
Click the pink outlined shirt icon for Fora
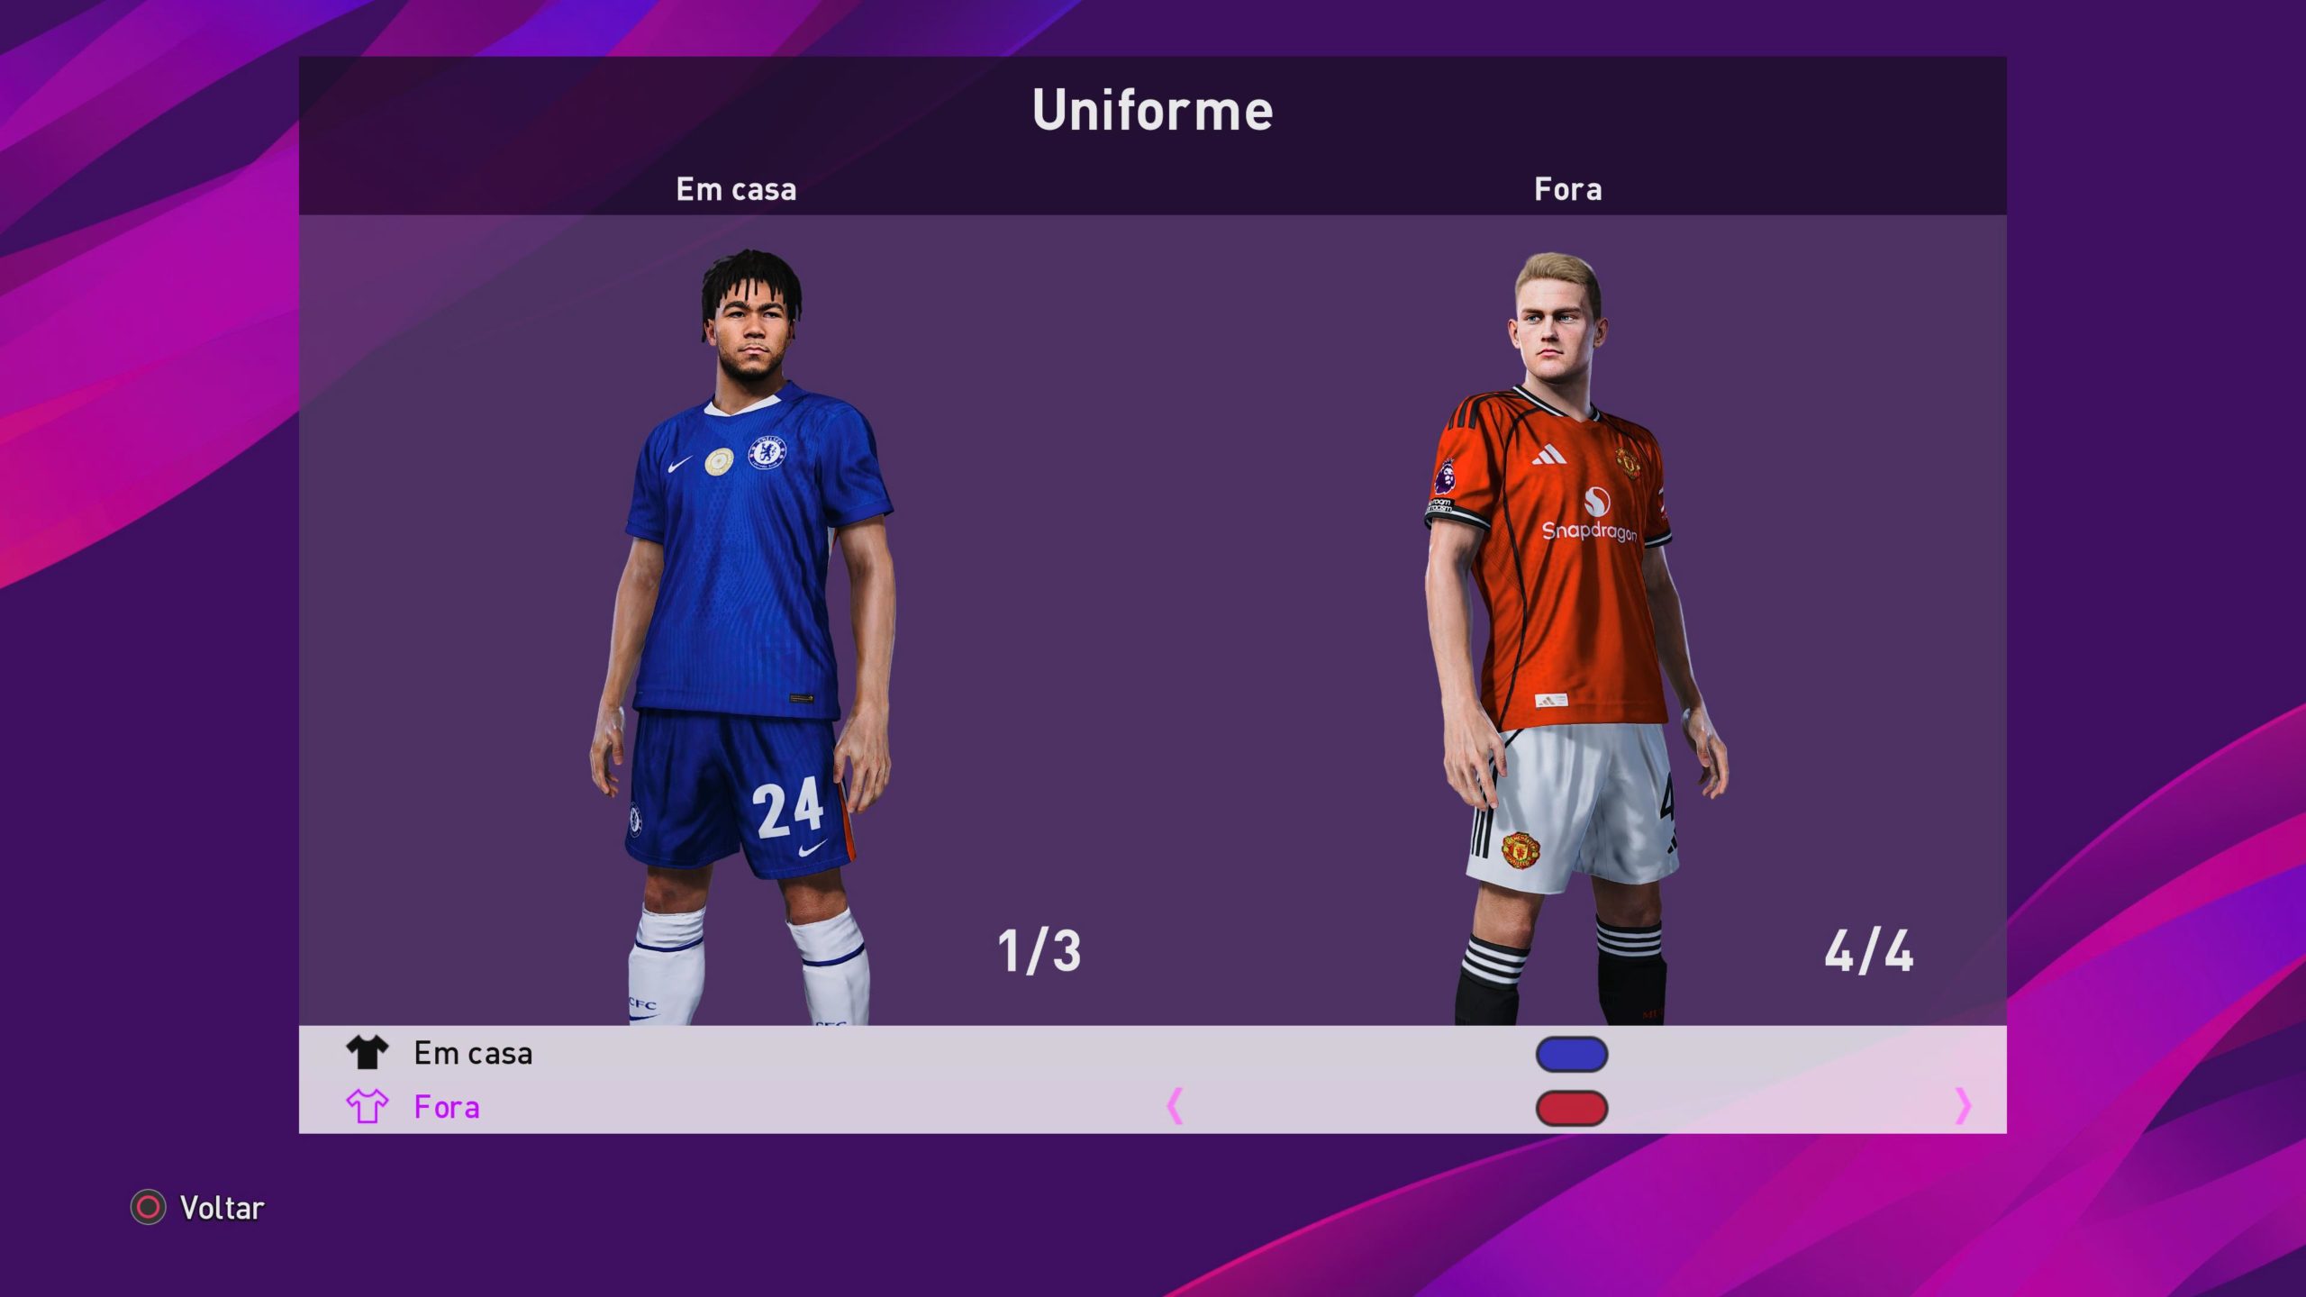pyautogui.click(x=367, y=1106)
